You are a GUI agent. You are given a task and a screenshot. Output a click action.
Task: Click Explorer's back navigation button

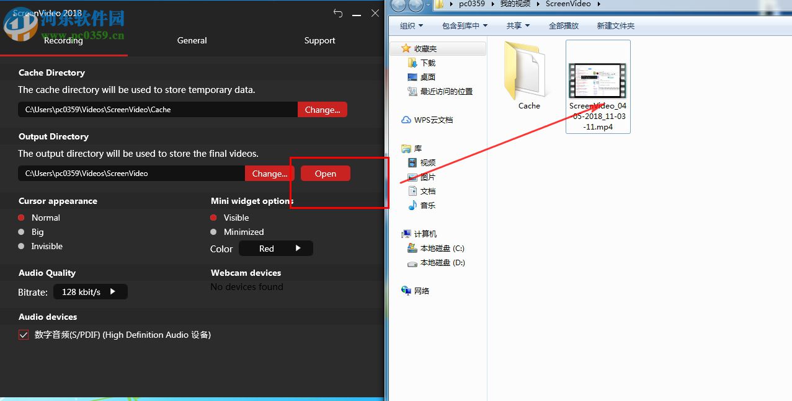399,6
